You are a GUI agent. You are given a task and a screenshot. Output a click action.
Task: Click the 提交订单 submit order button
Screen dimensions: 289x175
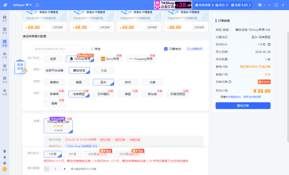click(x=243, y=106)
